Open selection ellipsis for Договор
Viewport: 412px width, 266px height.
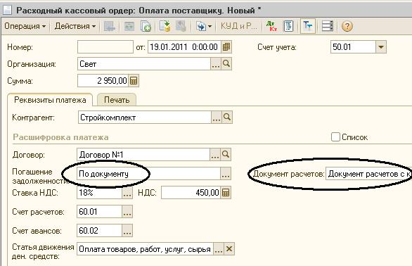(215, 154)
